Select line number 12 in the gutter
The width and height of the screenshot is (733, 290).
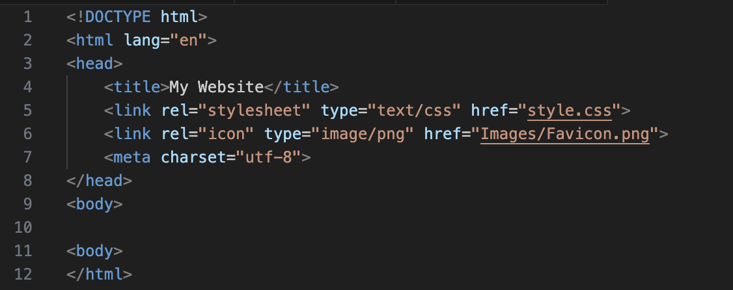(23, 274)
